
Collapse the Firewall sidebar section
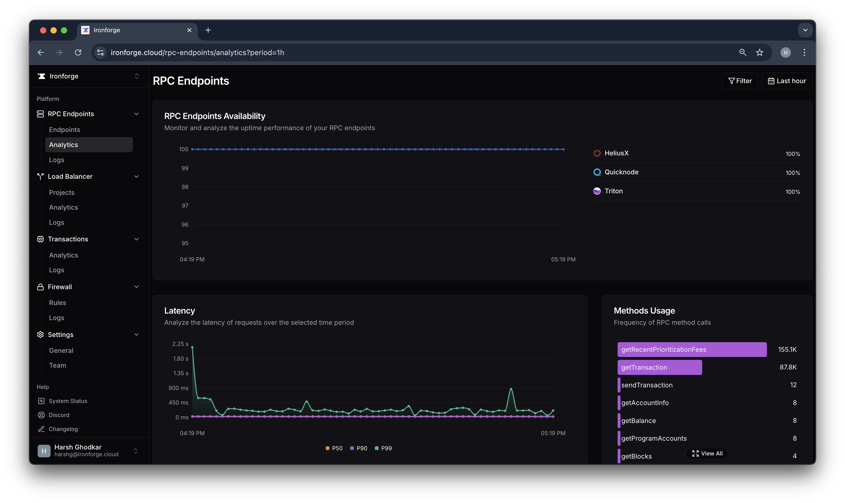click(136, 287)
